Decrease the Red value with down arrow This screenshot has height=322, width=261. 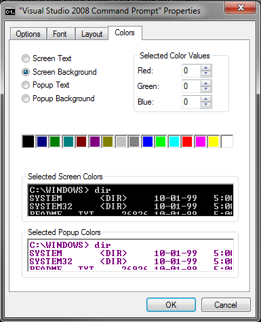click(205, 73)
